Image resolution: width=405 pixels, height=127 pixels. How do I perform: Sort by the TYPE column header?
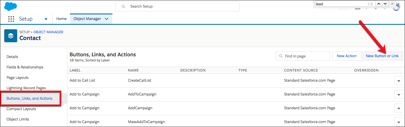(243, 70)
